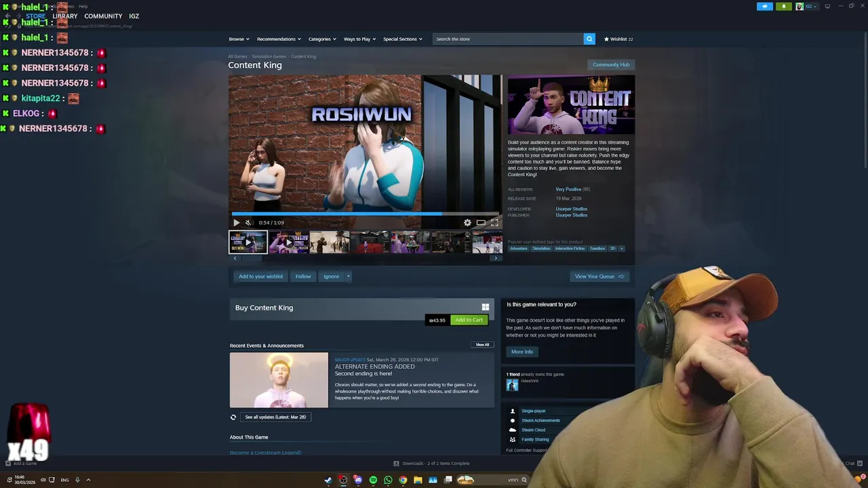Toggle theater mode on the trailer
Image resolution: width=868 pixels, height=488 pixels.
point(481,222)
